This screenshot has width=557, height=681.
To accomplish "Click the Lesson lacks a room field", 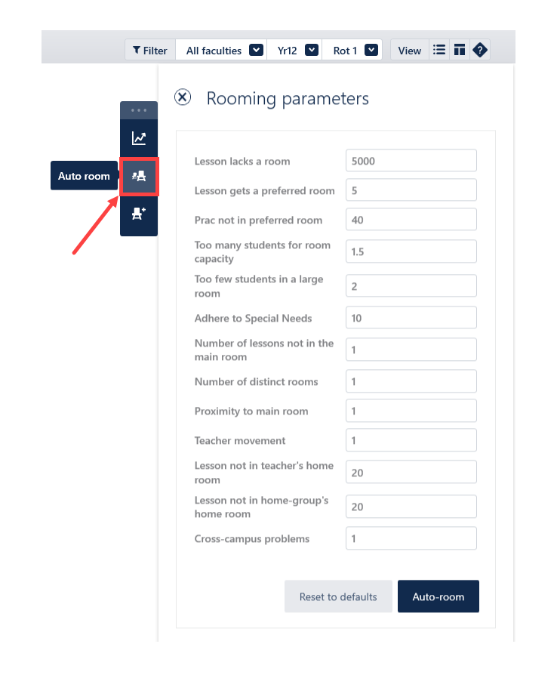I will pyautogui.click(x=411, y=161).
